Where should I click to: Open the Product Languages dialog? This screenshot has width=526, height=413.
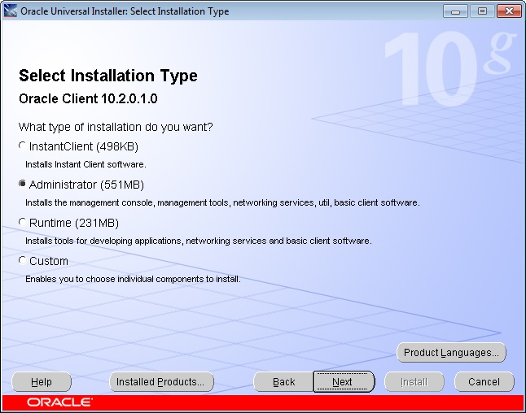pyautogui.click(x=451, y=352)
